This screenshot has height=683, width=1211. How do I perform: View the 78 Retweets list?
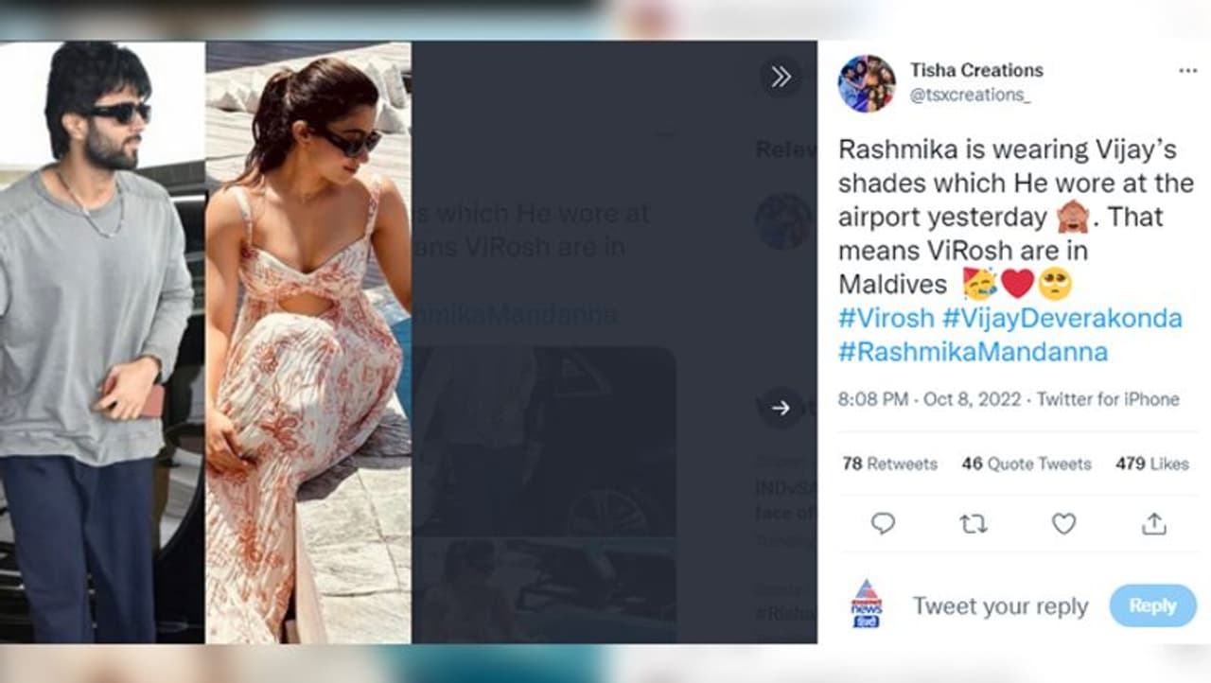tap(889, 464)
